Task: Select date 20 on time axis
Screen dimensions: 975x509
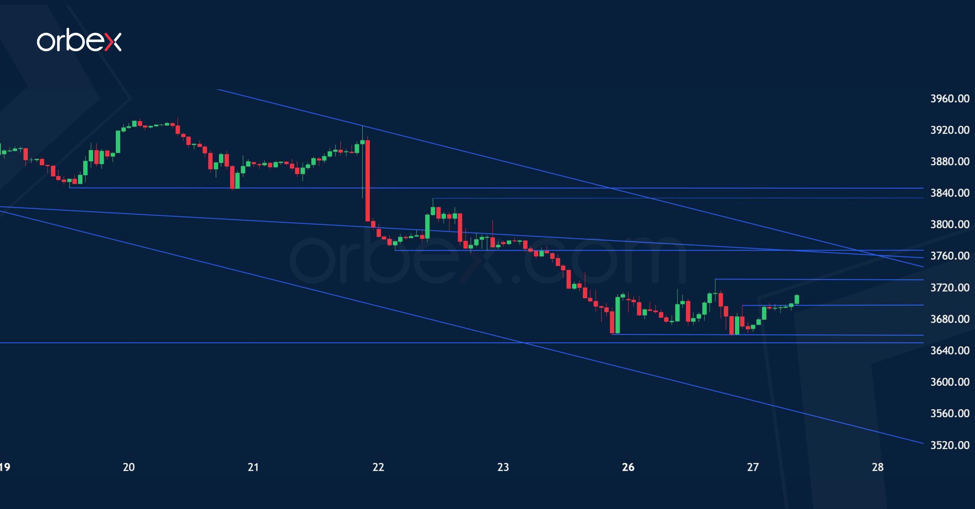Action: [x=129, y=467]
